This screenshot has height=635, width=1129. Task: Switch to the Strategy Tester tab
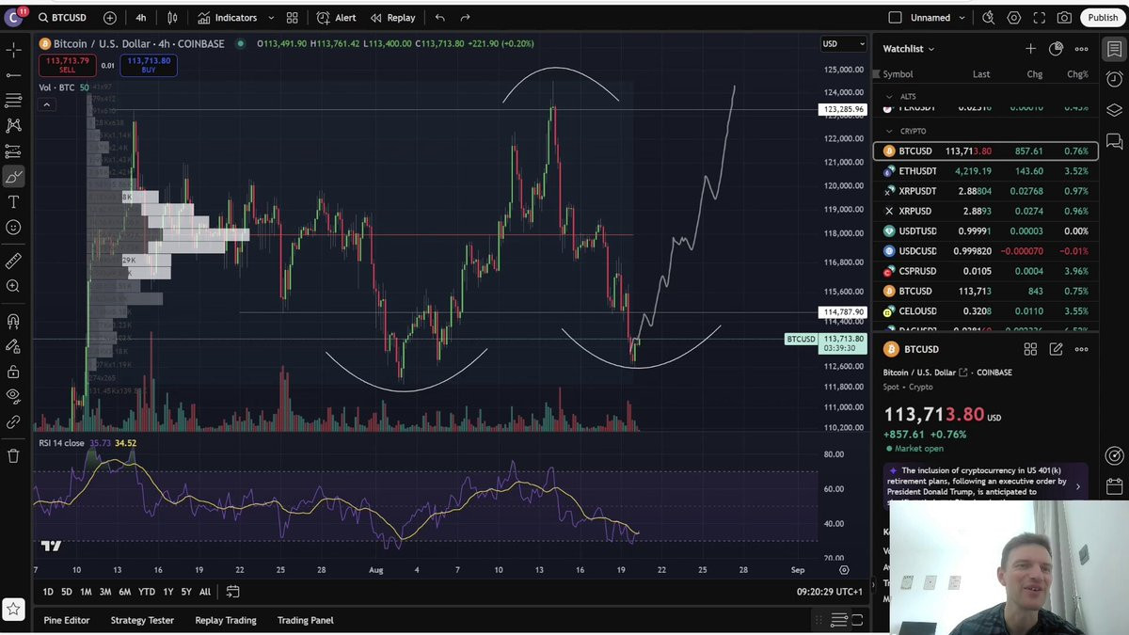pos(142,620)
